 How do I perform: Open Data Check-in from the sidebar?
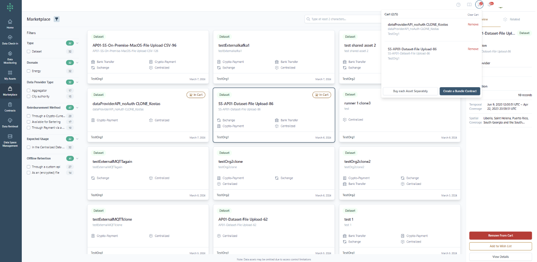[10, 40]
